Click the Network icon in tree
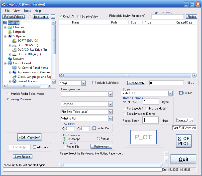Image resolution: width=202 pixels, height=176 pixels. (10, 59)
